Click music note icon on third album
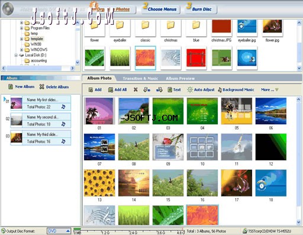The height and width of the screenshot is (235, 303). [x=63, y=141]
